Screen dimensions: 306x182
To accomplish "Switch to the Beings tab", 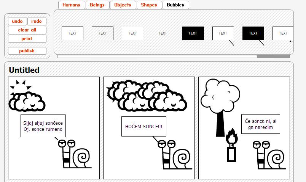I will tap(97, 5).
